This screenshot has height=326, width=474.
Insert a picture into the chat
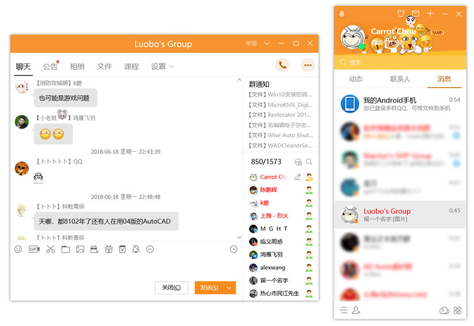click(80, 249)
